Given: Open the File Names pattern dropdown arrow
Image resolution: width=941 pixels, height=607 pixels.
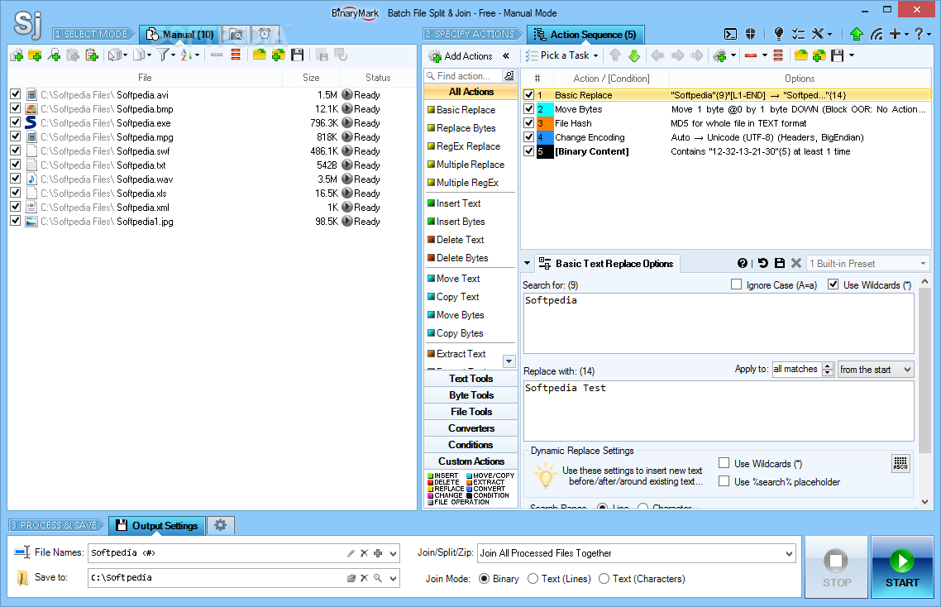Looking at the screenshot, I should (393, 553).
